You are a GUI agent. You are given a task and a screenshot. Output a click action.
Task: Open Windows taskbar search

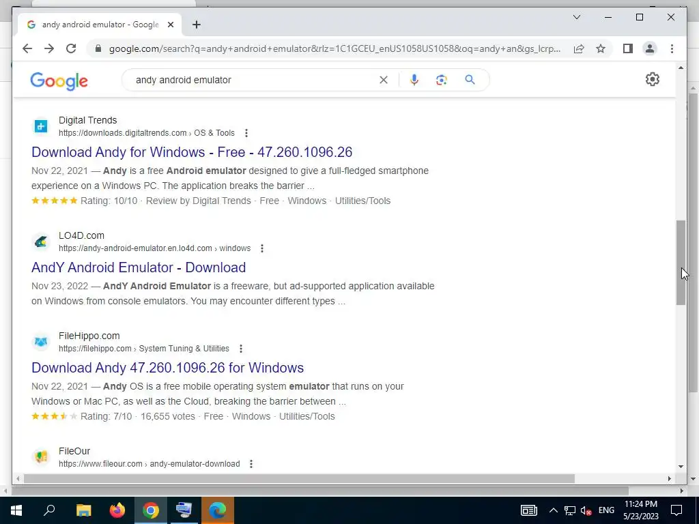click(49, 510)
